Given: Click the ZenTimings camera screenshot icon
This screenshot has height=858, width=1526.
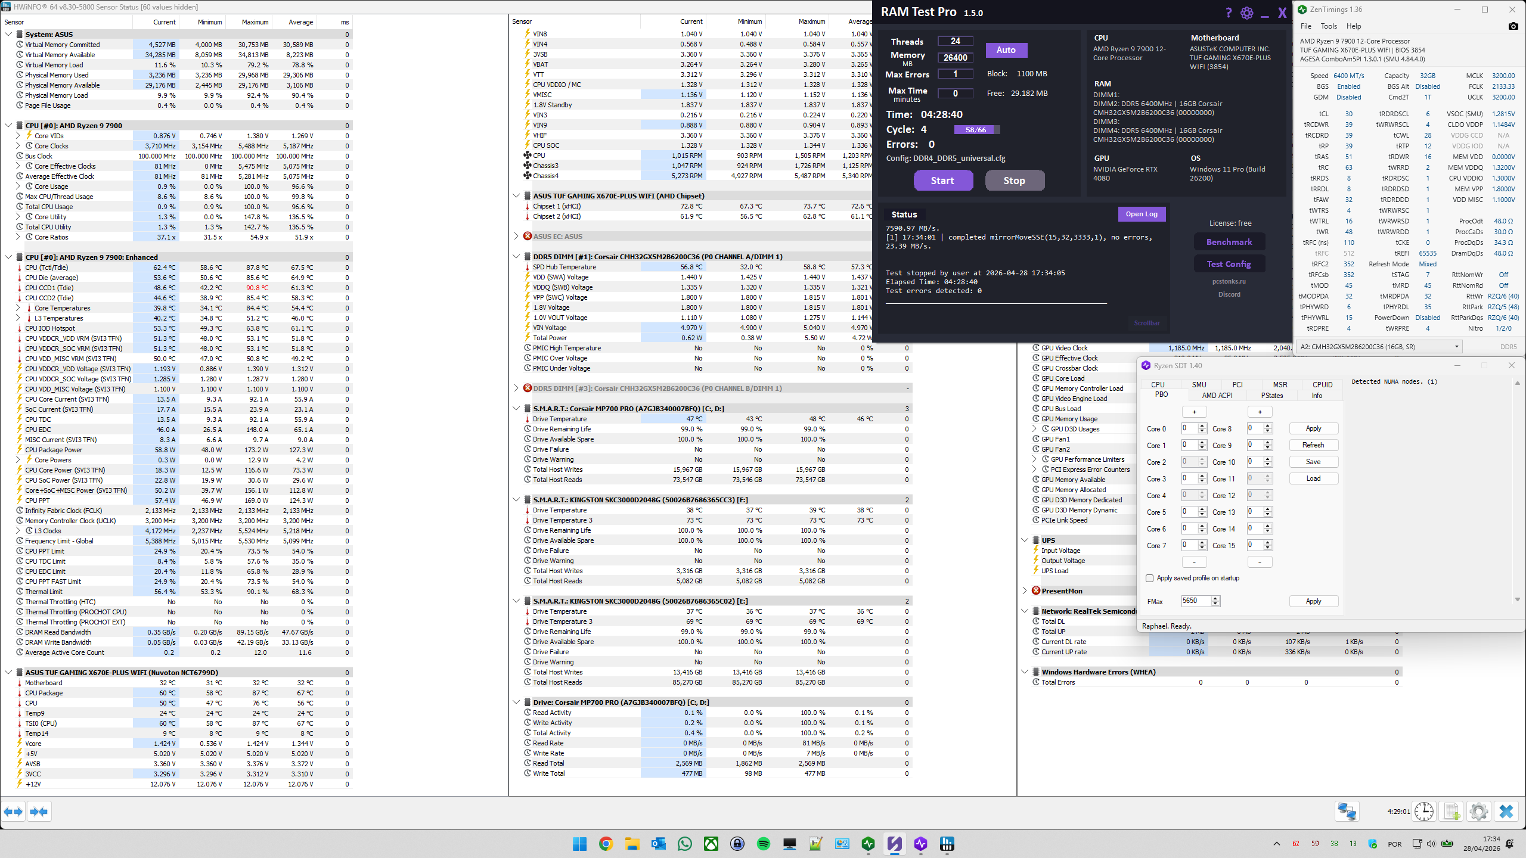Looking at the screenshot, I should pos(1513,26).
